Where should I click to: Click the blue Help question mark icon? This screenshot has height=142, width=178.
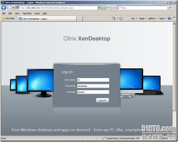coord(169,18)
